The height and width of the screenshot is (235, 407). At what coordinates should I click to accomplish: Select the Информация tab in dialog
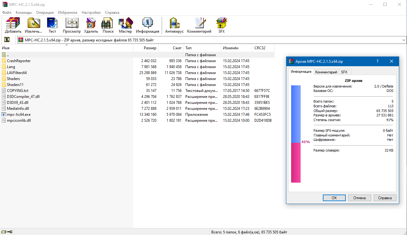click(x=301, y=72)
